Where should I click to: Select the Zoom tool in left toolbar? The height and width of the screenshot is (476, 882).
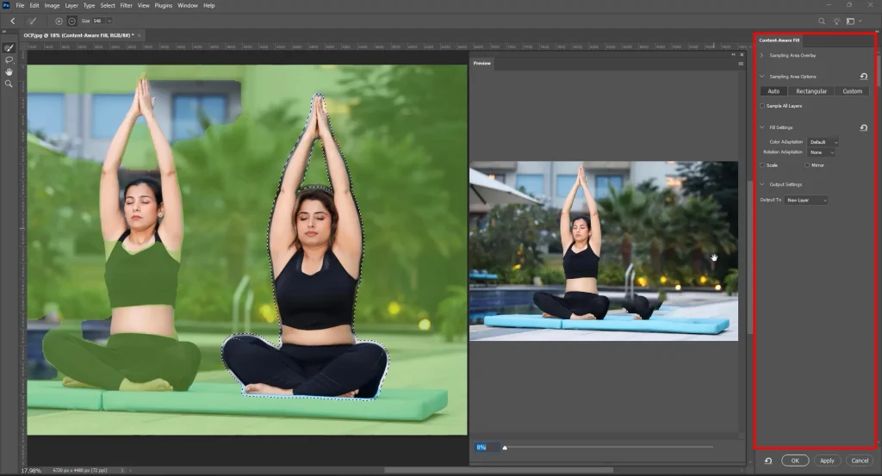(x=9, y=83)
